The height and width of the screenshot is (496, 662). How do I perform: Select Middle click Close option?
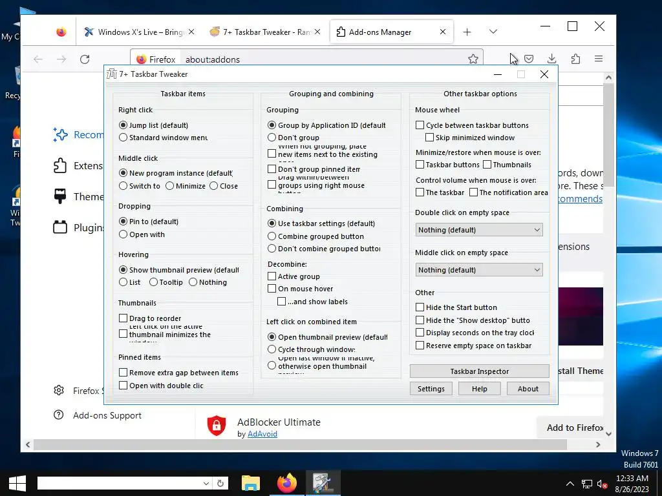point(213,186)
